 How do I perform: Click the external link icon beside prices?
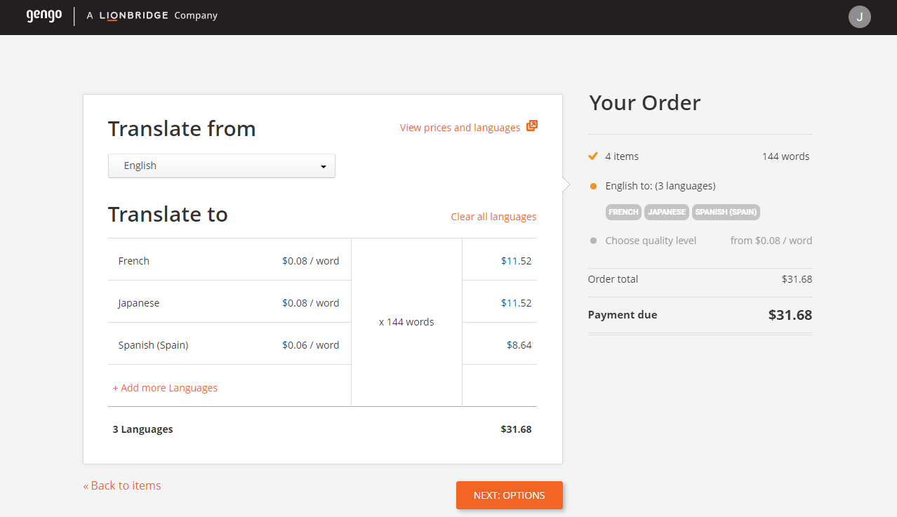pos(532,126)
